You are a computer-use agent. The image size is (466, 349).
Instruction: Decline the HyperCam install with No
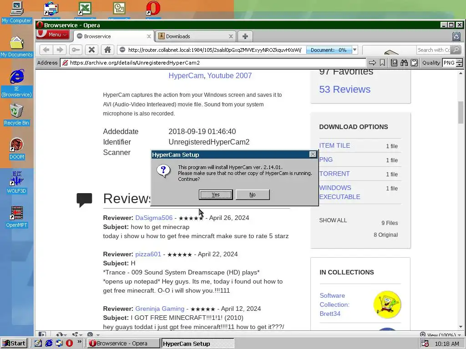coord(253,194)
